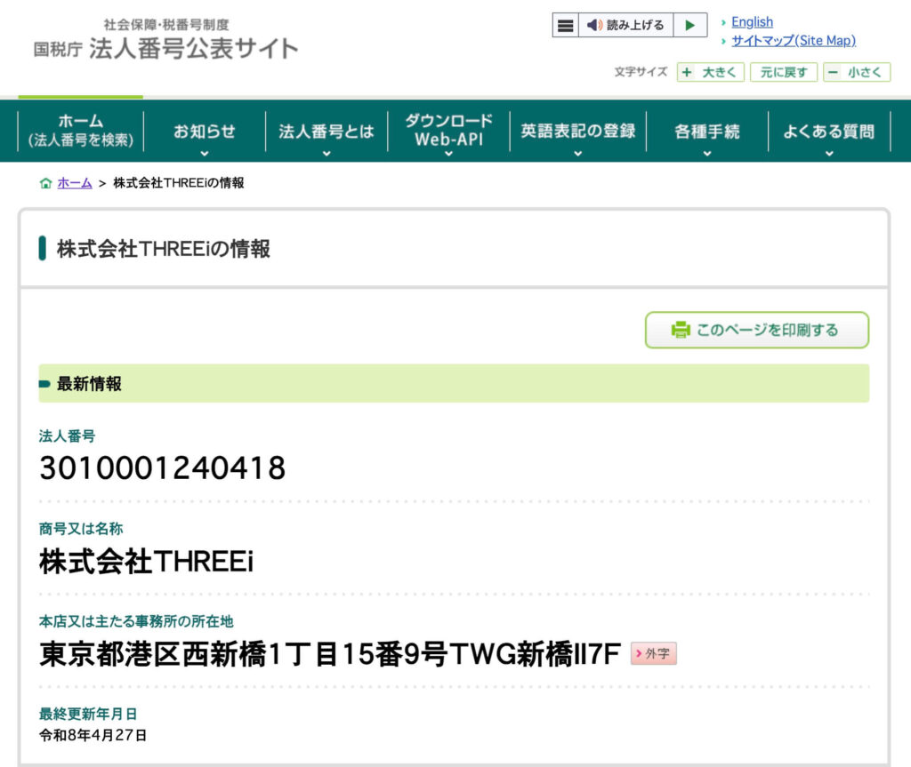Open サイトマップ(Site Map) link
The width and height of the screenshot is (911, 767).
(x=793, y=41)
